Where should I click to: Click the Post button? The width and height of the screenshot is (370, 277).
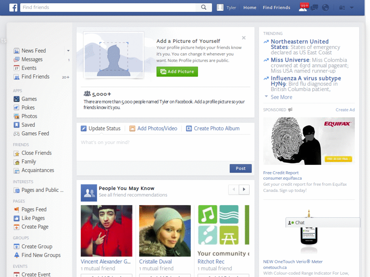(x=241, y=168)
